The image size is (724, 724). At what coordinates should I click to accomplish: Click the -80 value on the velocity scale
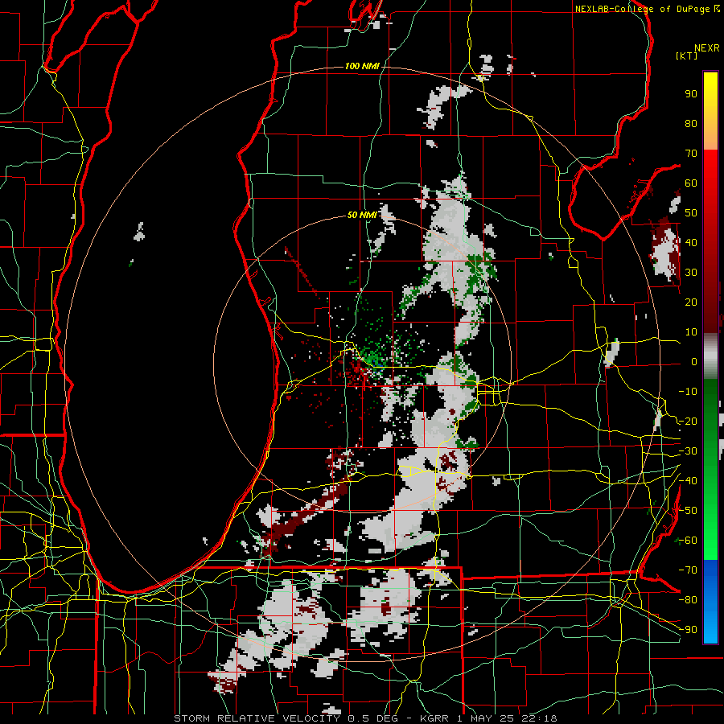tap(688, 600)
